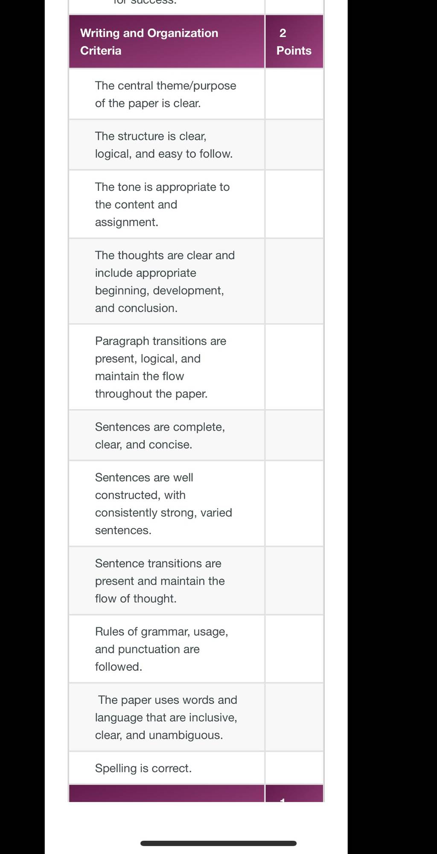Select Sentences are well constructed criterion

(163, 504)
